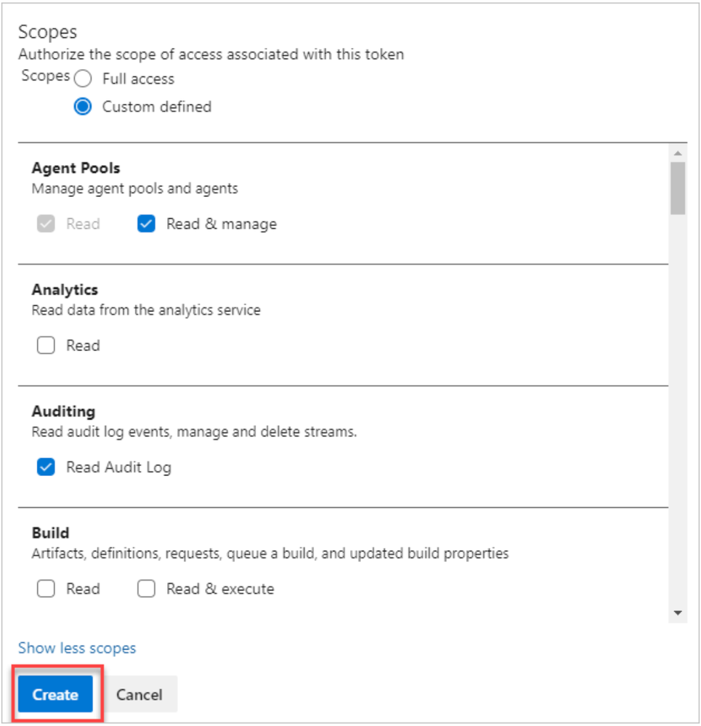
Task: Enable Read under Analytics
Action: point(46,346)
